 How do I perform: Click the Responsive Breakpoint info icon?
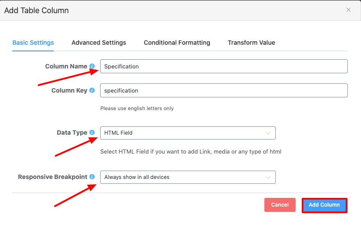92,177
